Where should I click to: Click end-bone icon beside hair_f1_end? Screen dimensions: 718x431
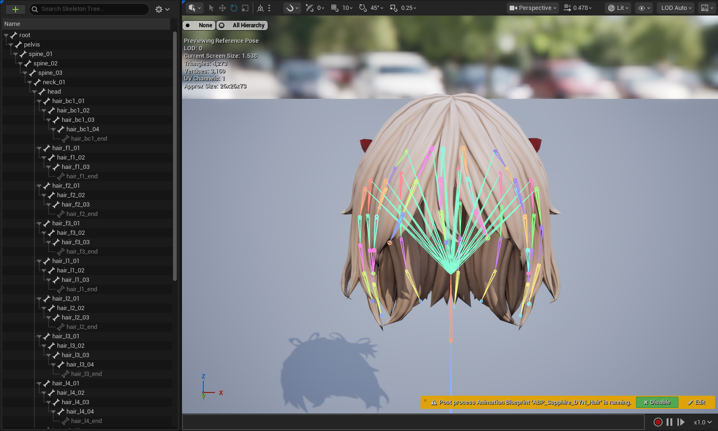(x=61, y=176)
